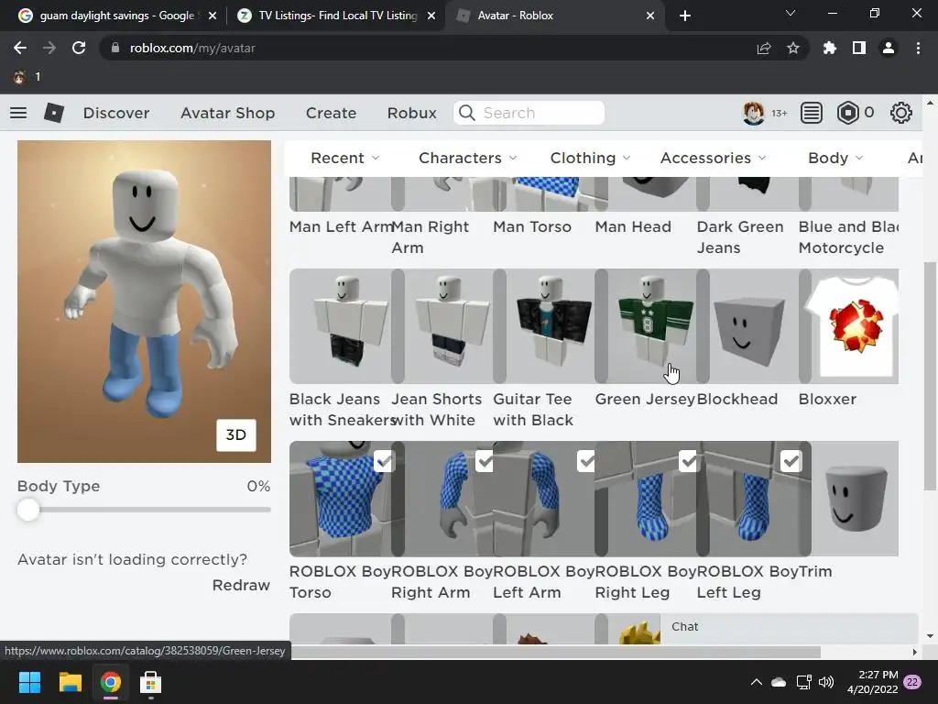Viewport: 938px width, 704px height.
Task: Open the Chat panel bar
Action: (789, 627)
